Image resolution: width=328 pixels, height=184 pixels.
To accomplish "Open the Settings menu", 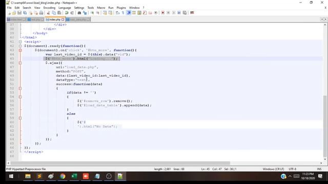I will click(x=79, y=8).
